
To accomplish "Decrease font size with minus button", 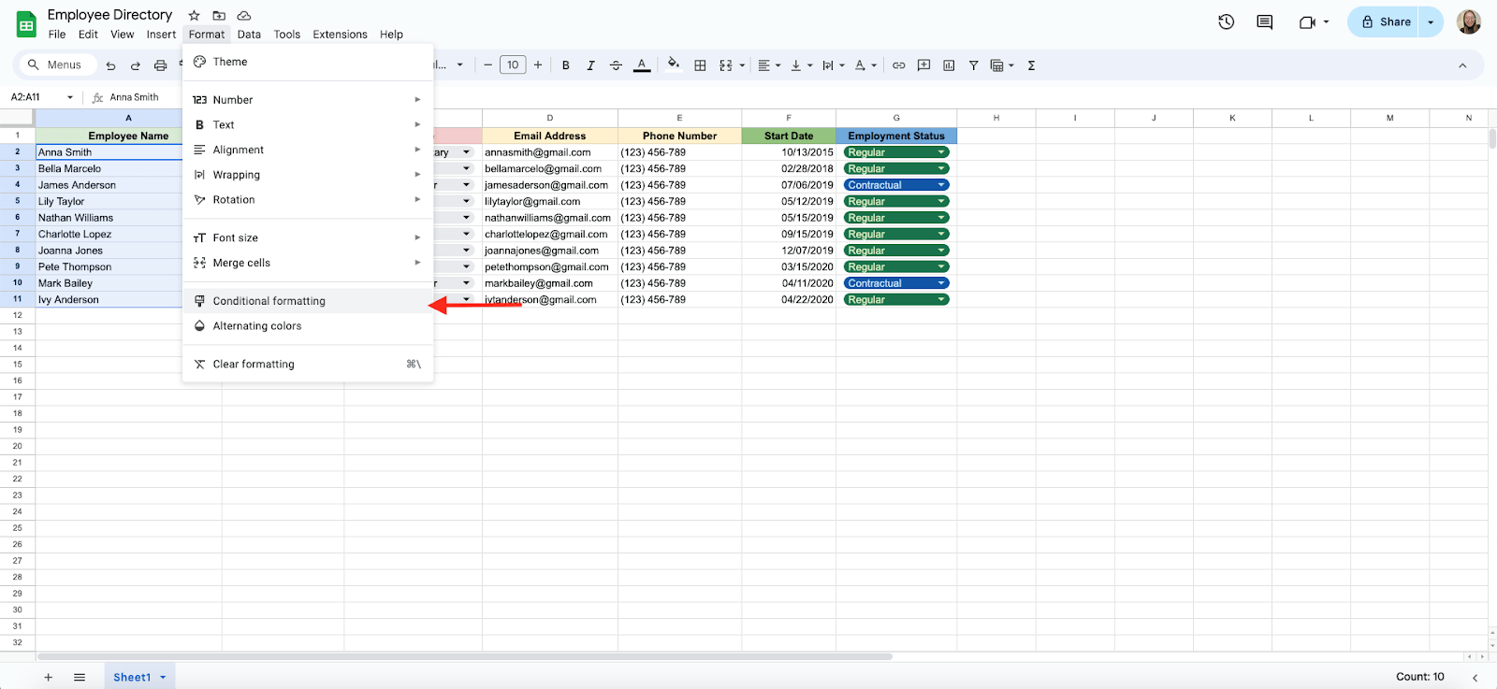I will (487, 65).
